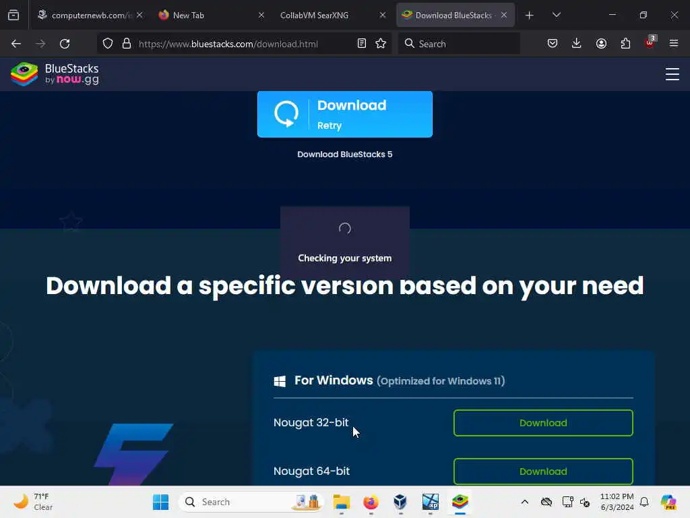Open the notifications bell

click(x=644, y=502)
